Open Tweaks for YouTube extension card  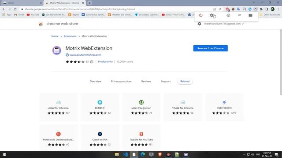click(141, 138)
